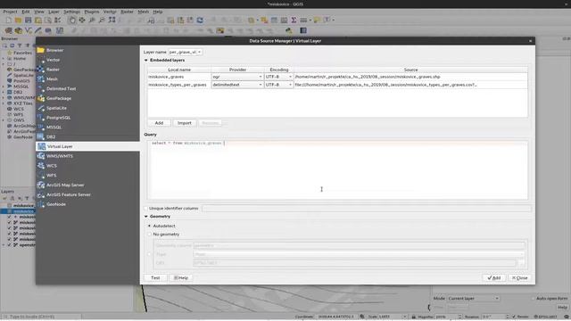Viewport: 571px width, 321px height.
Task: Click the Pan Map to Selection icon
Action: (x=82, y=20)
